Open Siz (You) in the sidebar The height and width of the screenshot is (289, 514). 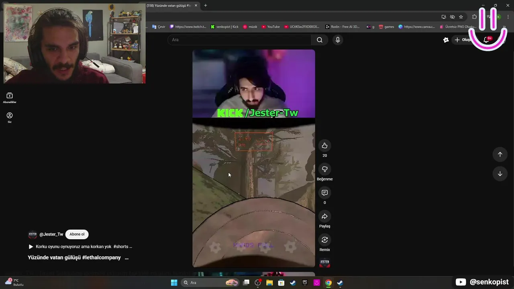[10, 117]
